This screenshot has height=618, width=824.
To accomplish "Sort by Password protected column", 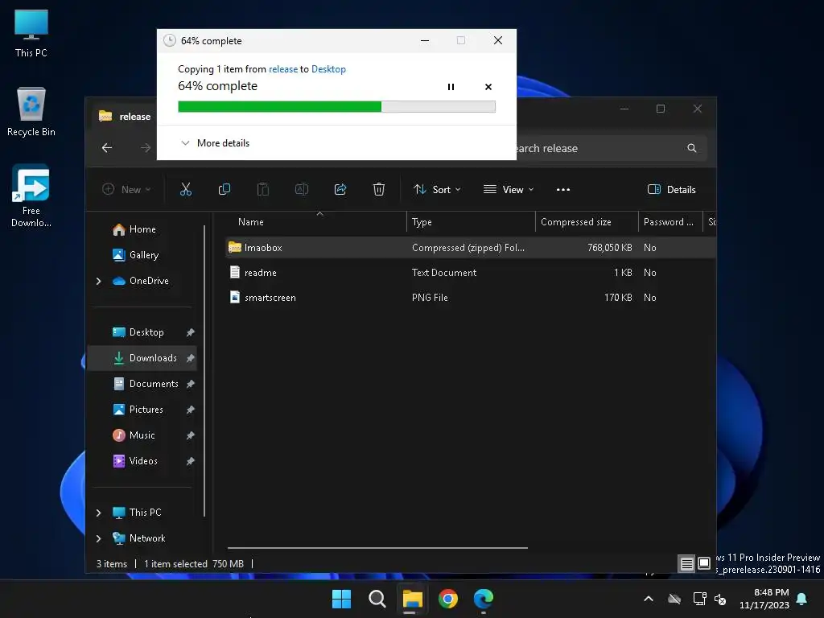I will [670, 222].
